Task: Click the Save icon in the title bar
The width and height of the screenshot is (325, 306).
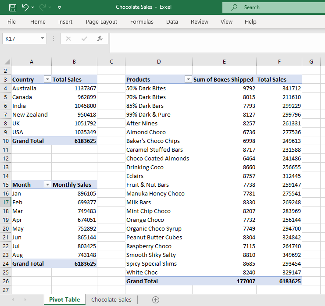Action: (13, 7)
